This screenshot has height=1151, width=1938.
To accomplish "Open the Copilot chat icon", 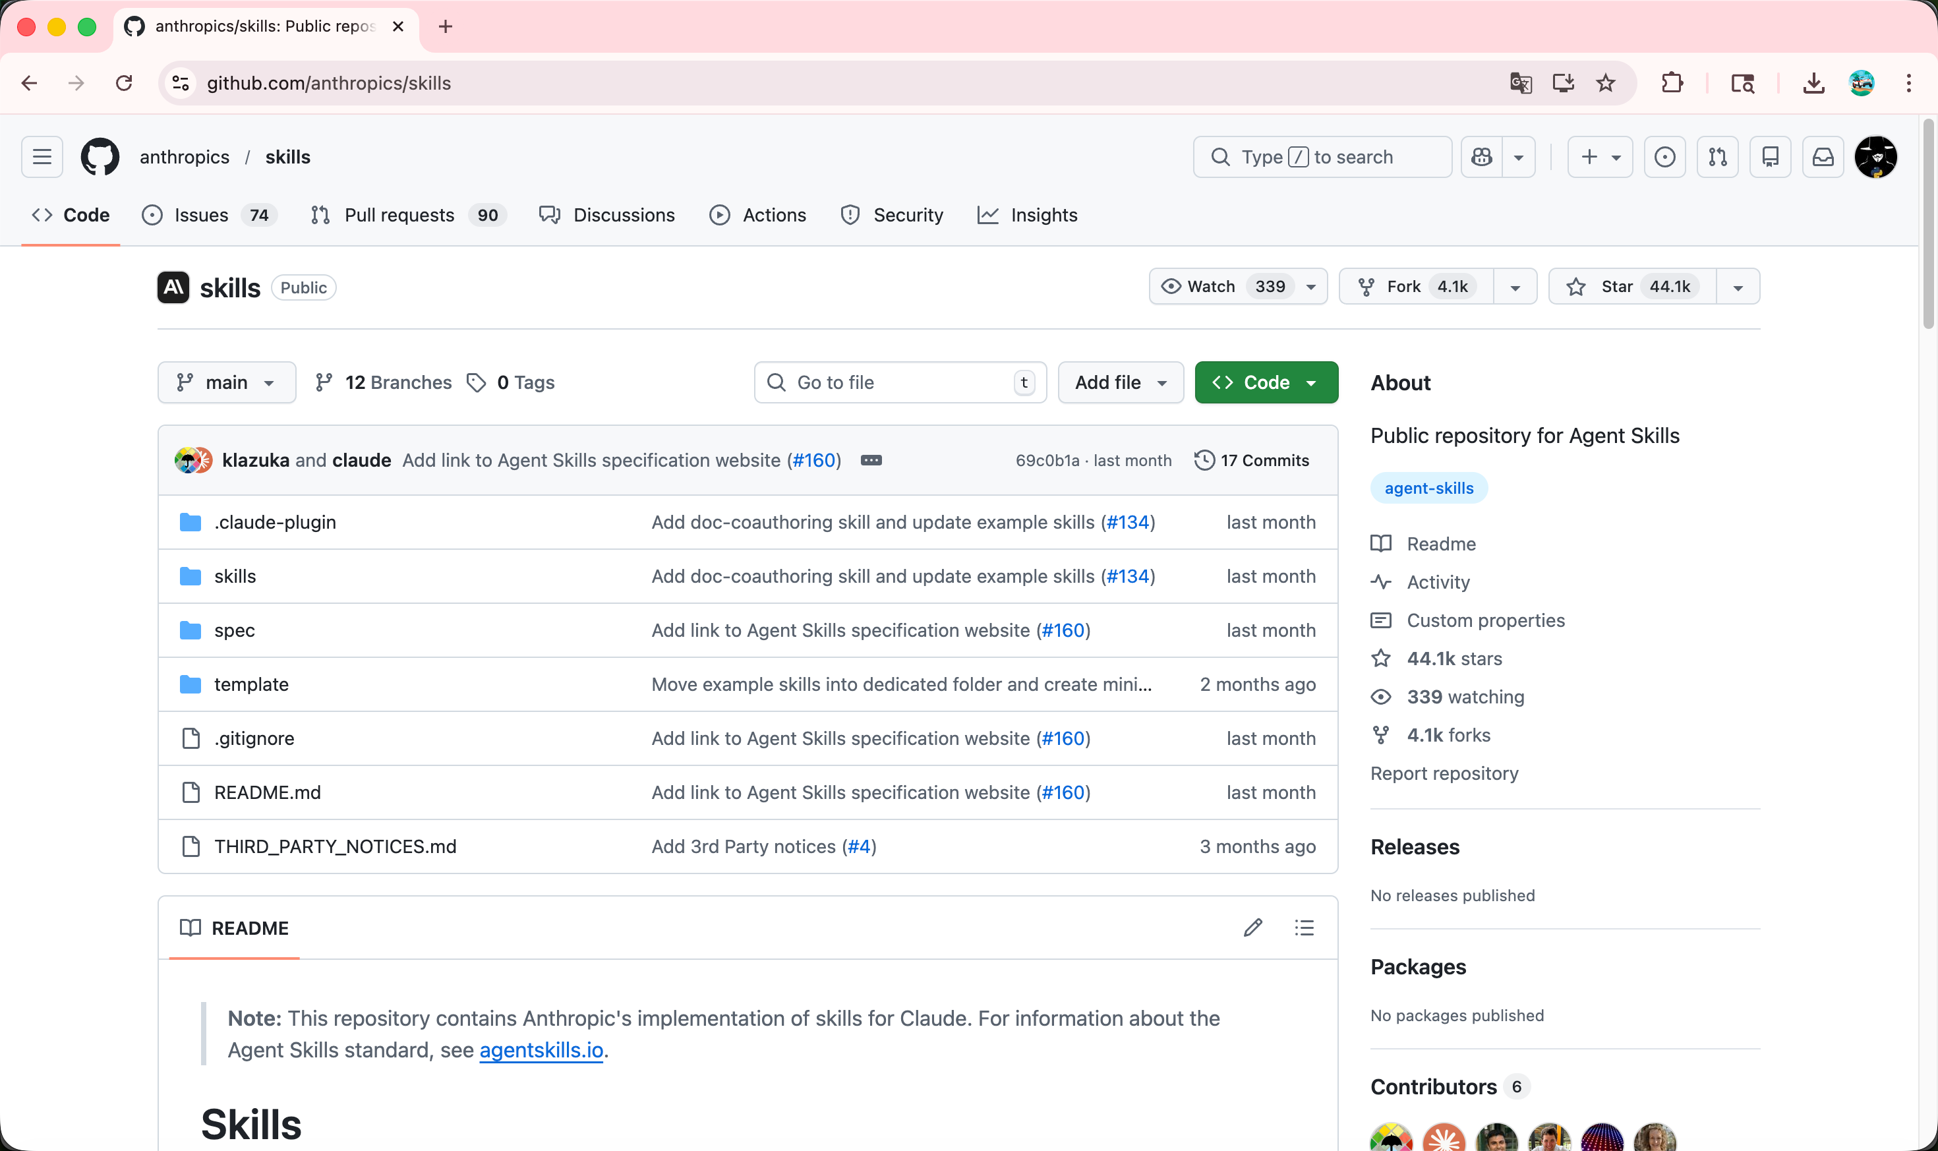I will [1481, 158].
